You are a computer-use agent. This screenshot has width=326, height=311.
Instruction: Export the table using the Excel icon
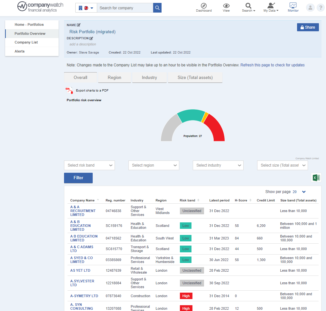316,178
